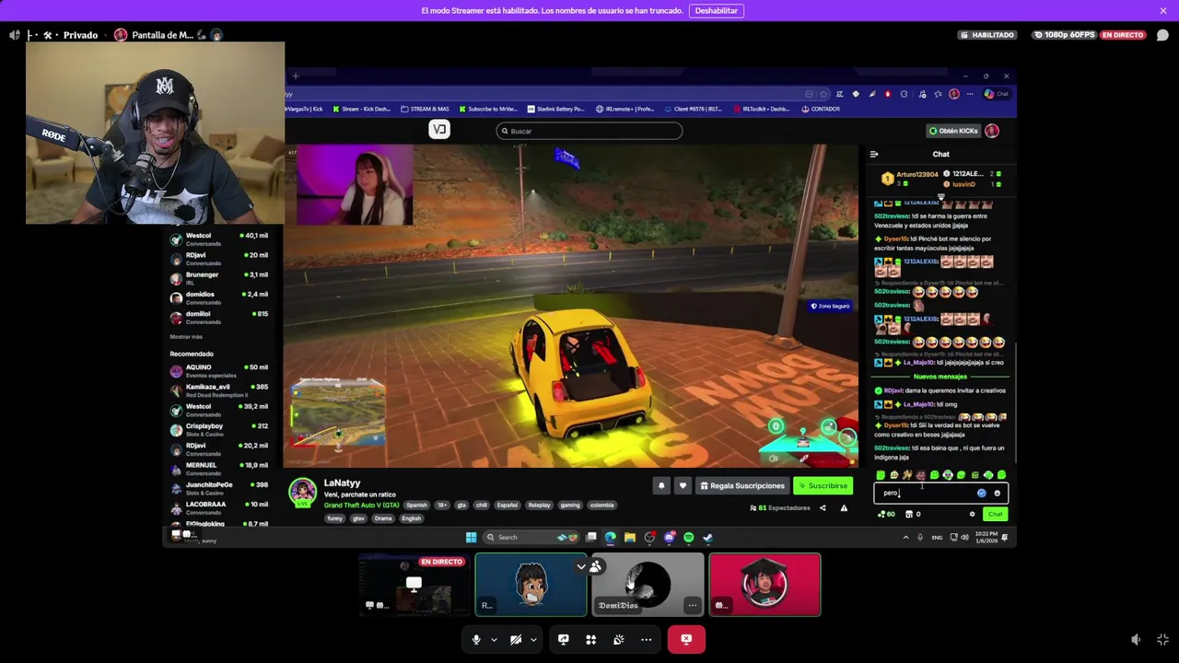This screenshot has height=663, width=1179.
Task: Click the voice channel speaker icon
Action: (14, 35)
